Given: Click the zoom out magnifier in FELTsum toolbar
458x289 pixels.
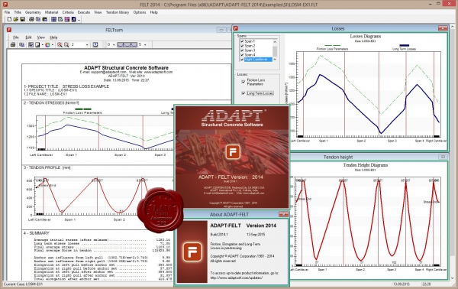Looking at the screenshot, I should click(66, 45).
